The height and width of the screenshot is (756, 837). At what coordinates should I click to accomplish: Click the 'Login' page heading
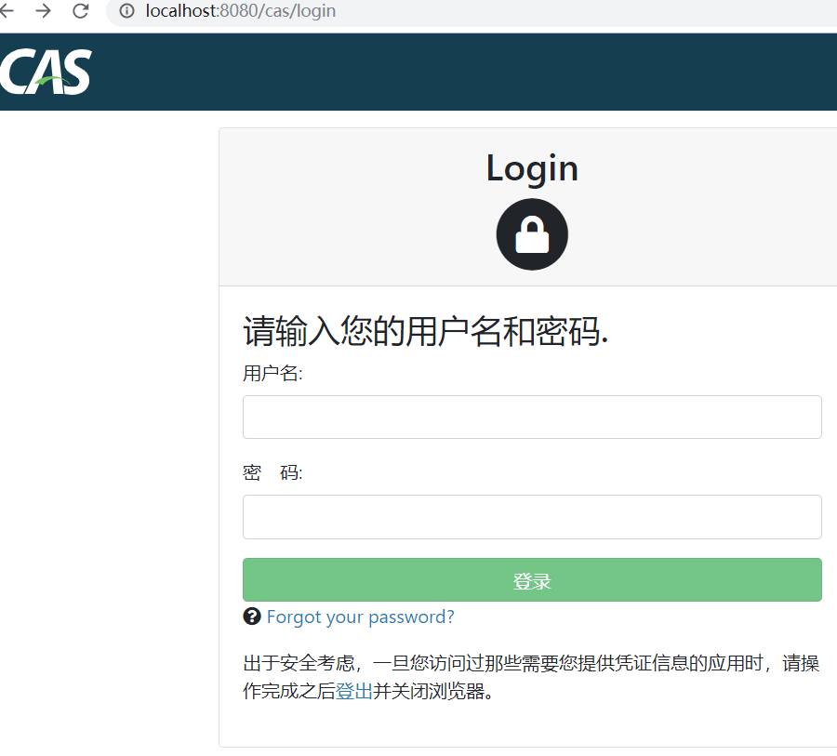[531, 167]
